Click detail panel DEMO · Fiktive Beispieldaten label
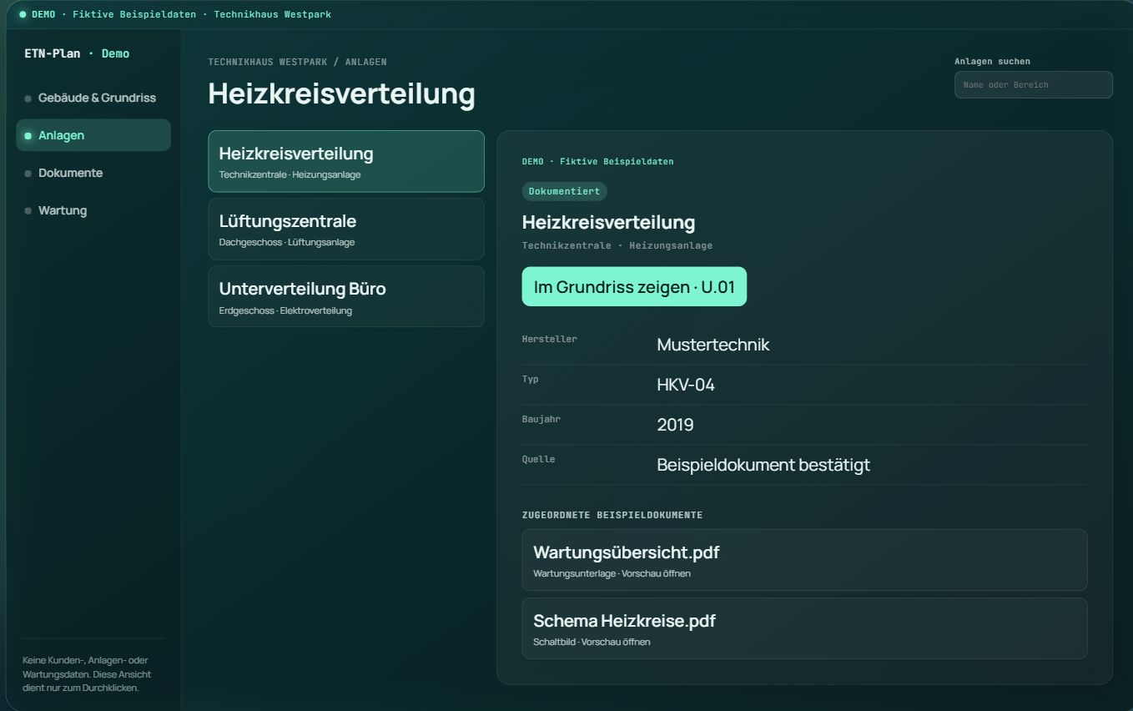This screenshot has height=711, width=1133. coord(597,161)
